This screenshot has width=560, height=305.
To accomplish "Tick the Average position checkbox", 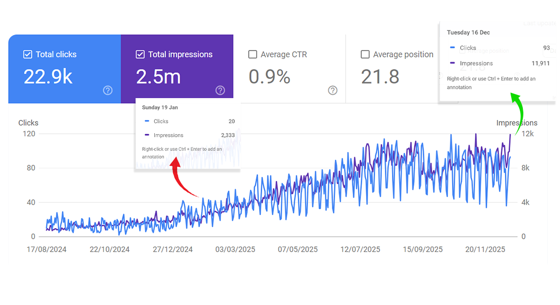I will [x=365, y=54].
